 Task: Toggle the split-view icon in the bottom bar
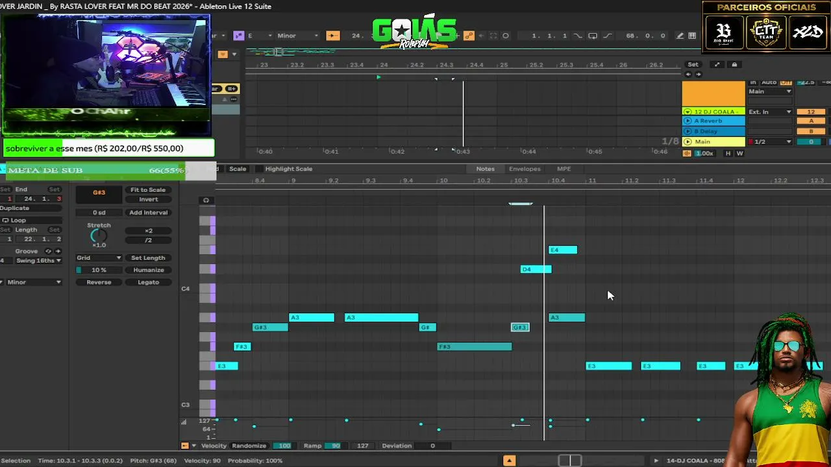(569, 461)
